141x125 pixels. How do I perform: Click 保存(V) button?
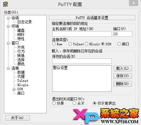(x=123, y=76)
